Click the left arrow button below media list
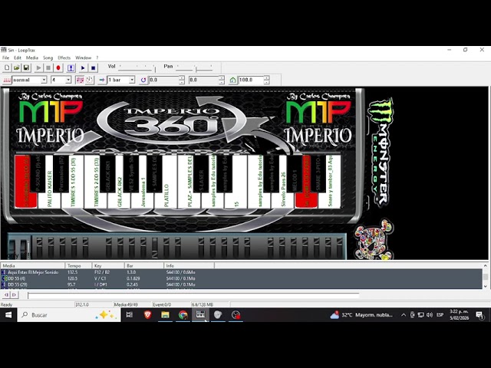The height and width of the screenshot is (368, 491). [6, 294]
